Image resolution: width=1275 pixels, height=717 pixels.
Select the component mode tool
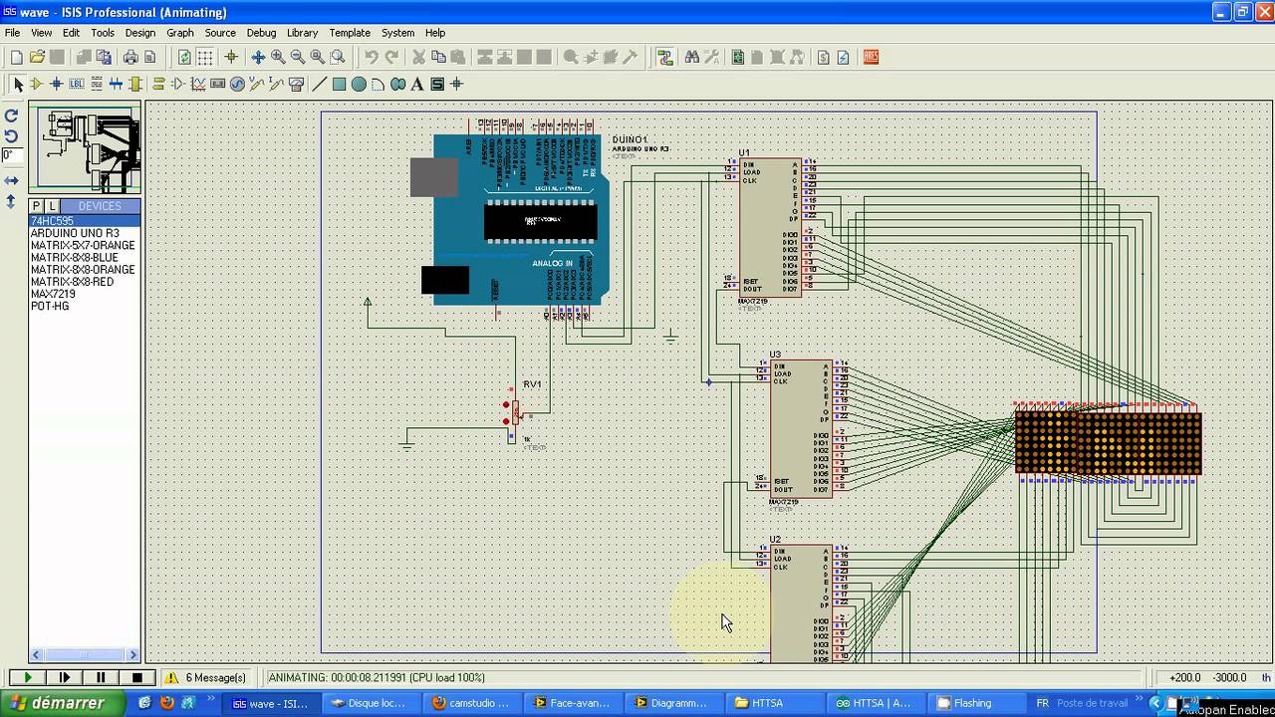tap(37, 85)
